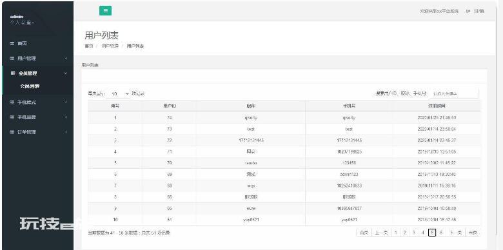The image size is (503, 250).
Task: Click the table icon beside sidebar 首页
Action: [x=12, y=43]
